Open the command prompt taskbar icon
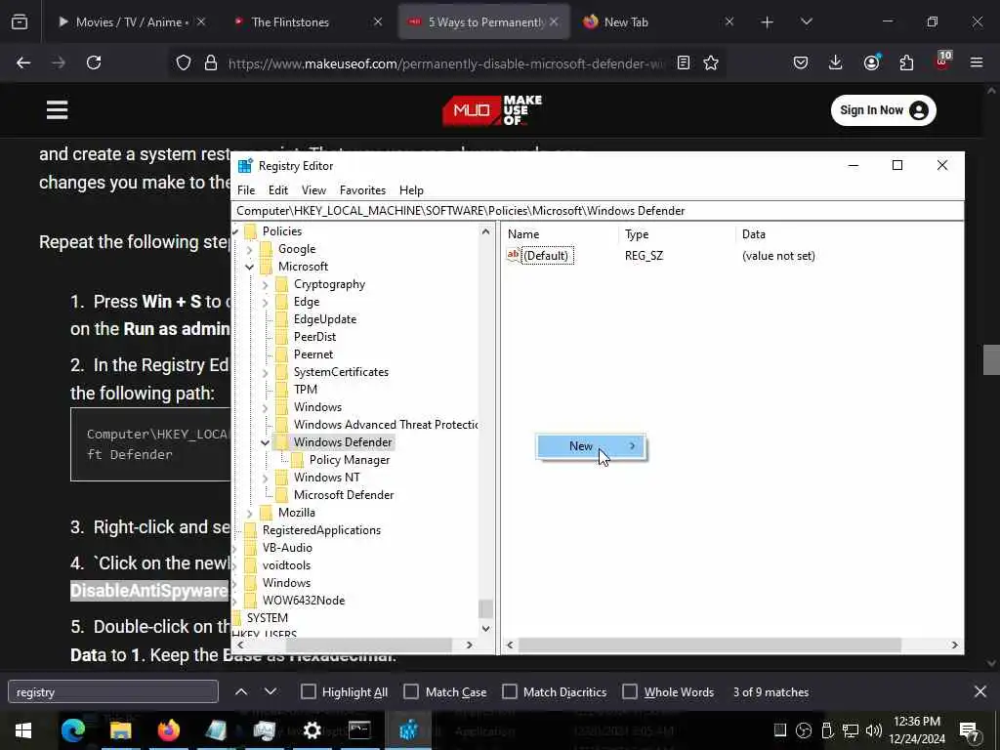 coord(359,730)
